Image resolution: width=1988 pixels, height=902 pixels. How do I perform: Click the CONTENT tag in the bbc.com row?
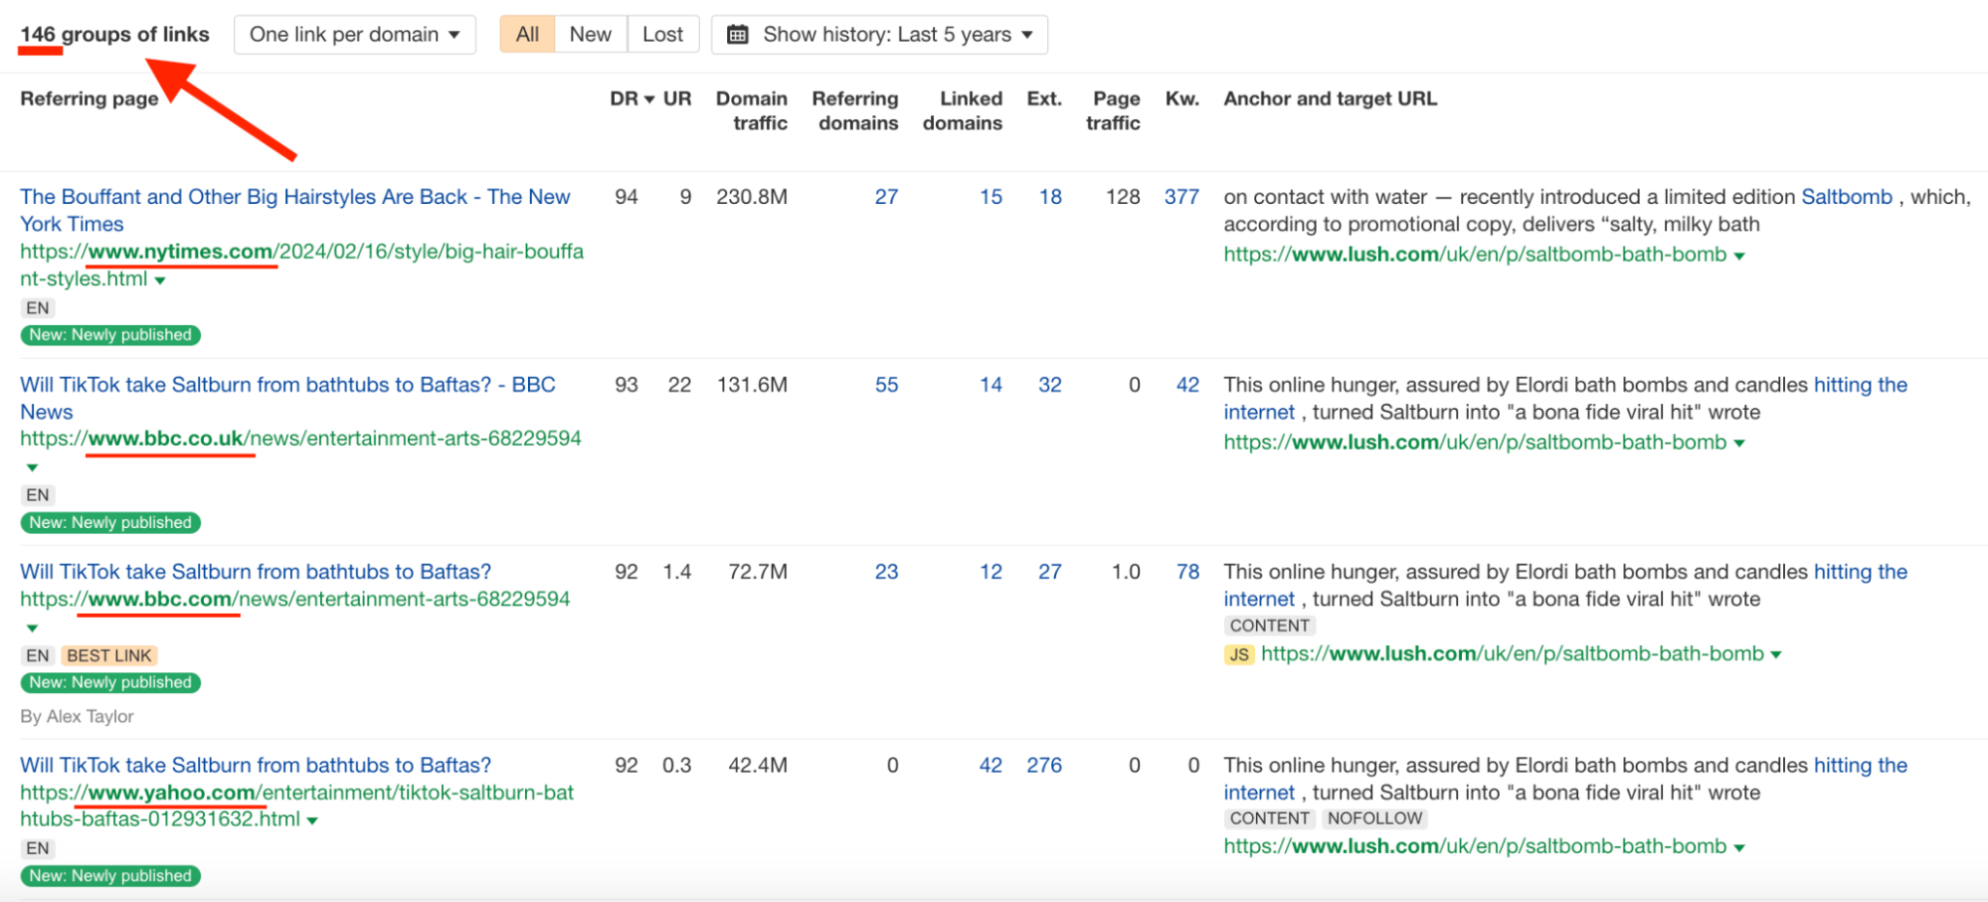pos(1269,626)
